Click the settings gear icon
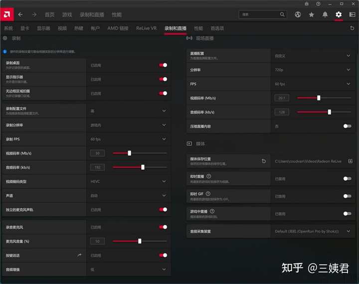359x284 pixels. 339,14
